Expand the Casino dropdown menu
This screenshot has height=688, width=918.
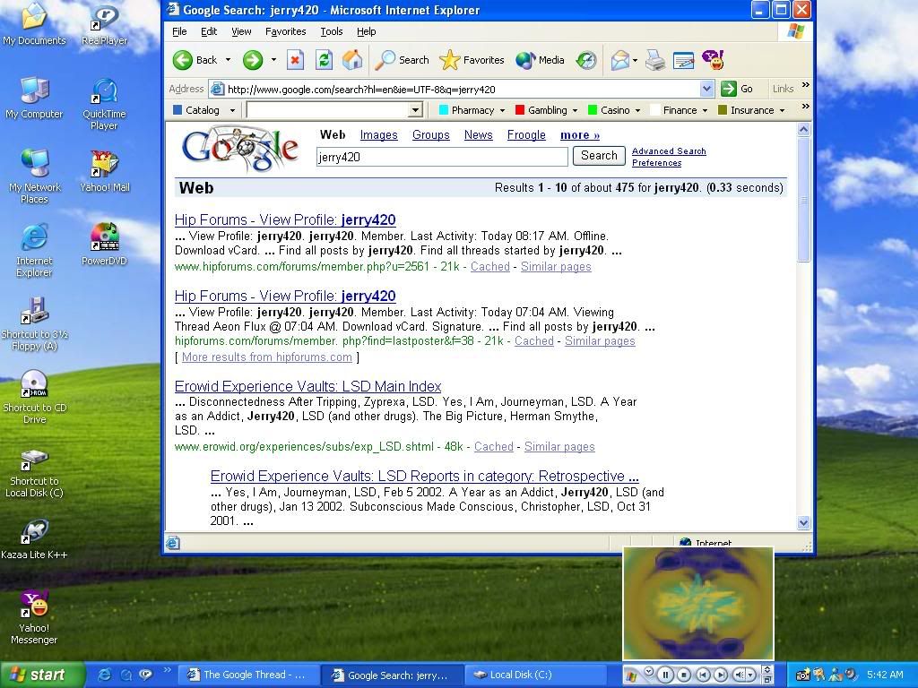(x=637, y=110)
